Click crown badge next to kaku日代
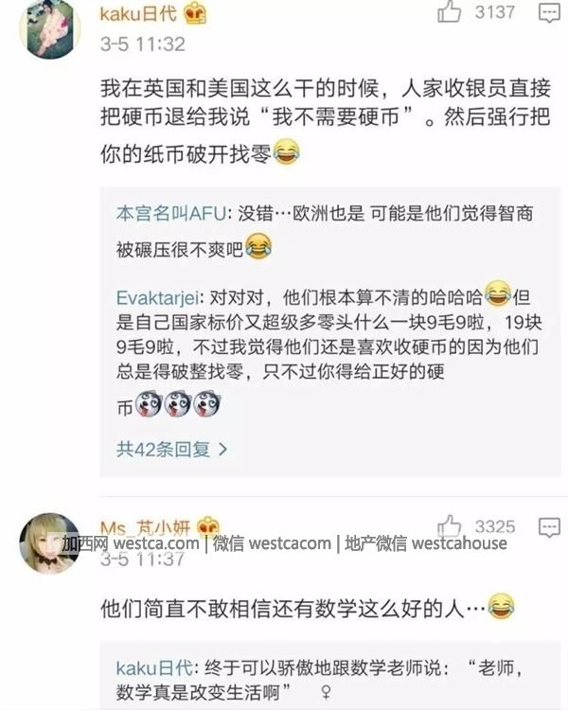568x710 pixels. (195, 13)
